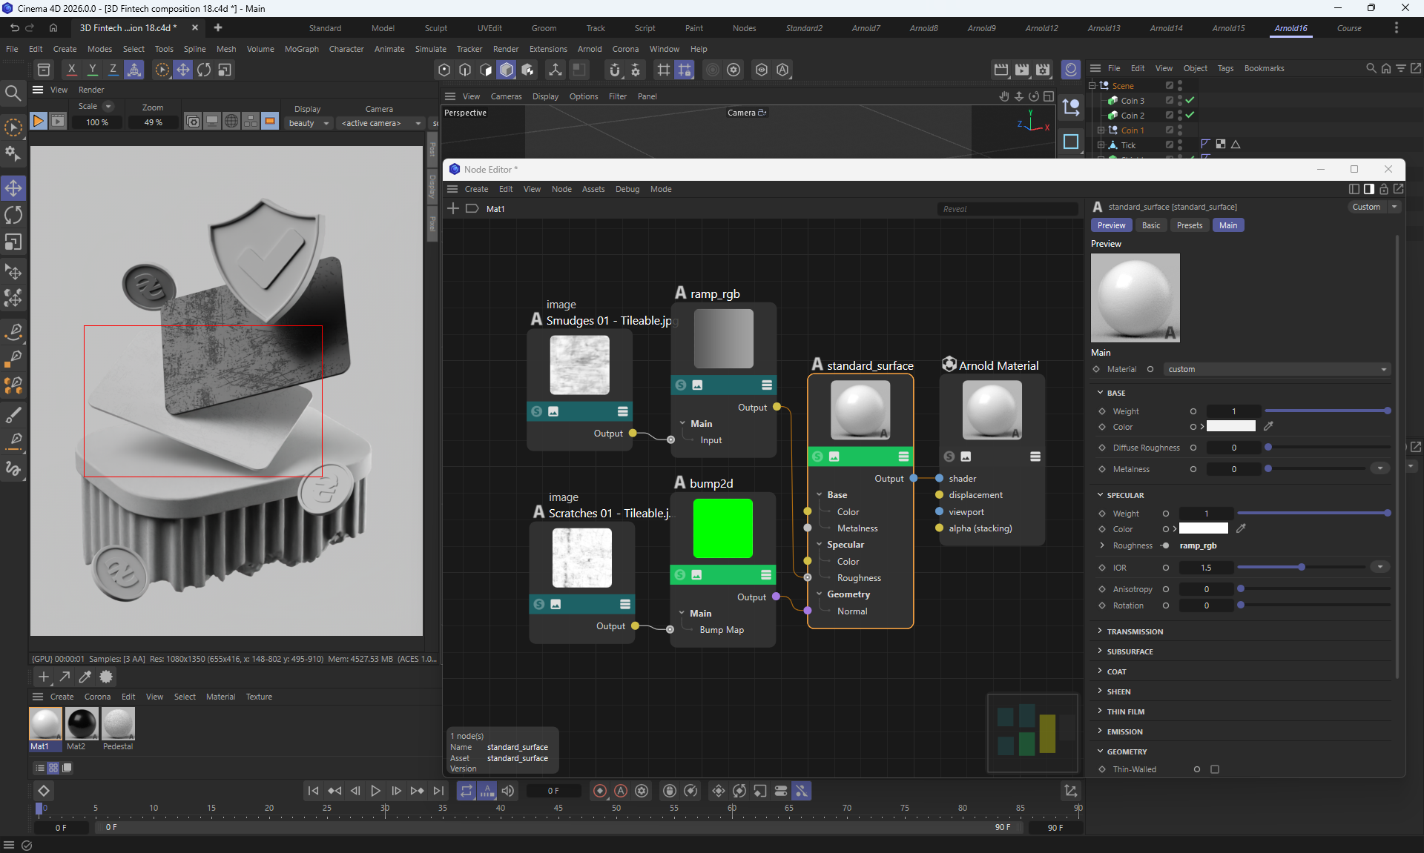Click the Base Color white swatch
The height and width of the screenshot is (853, 1424).
pos(1230,427)
